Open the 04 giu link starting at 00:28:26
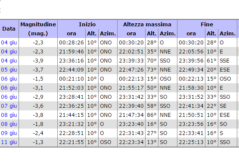Viewport: 239px width, 163px height. (x=9, y=42)
